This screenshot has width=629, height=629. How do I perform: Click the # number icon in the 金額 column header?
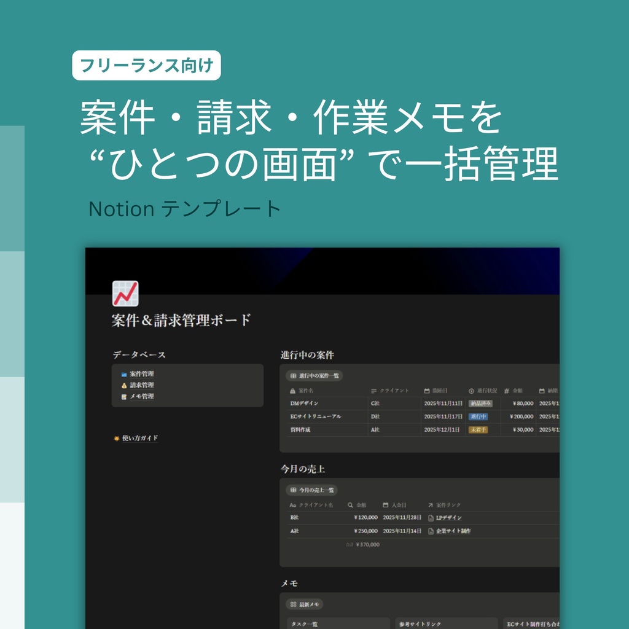tap(506, 391)
